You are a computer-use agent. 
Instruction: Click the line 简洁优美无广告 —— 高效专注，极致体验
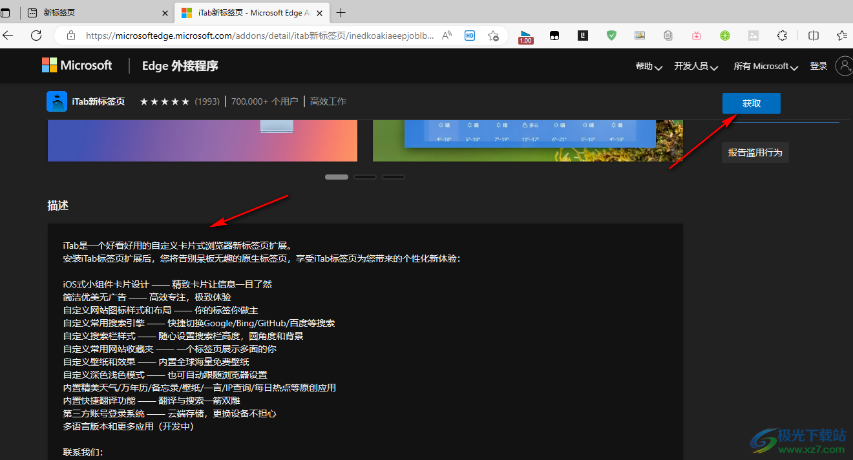point(147,297)
